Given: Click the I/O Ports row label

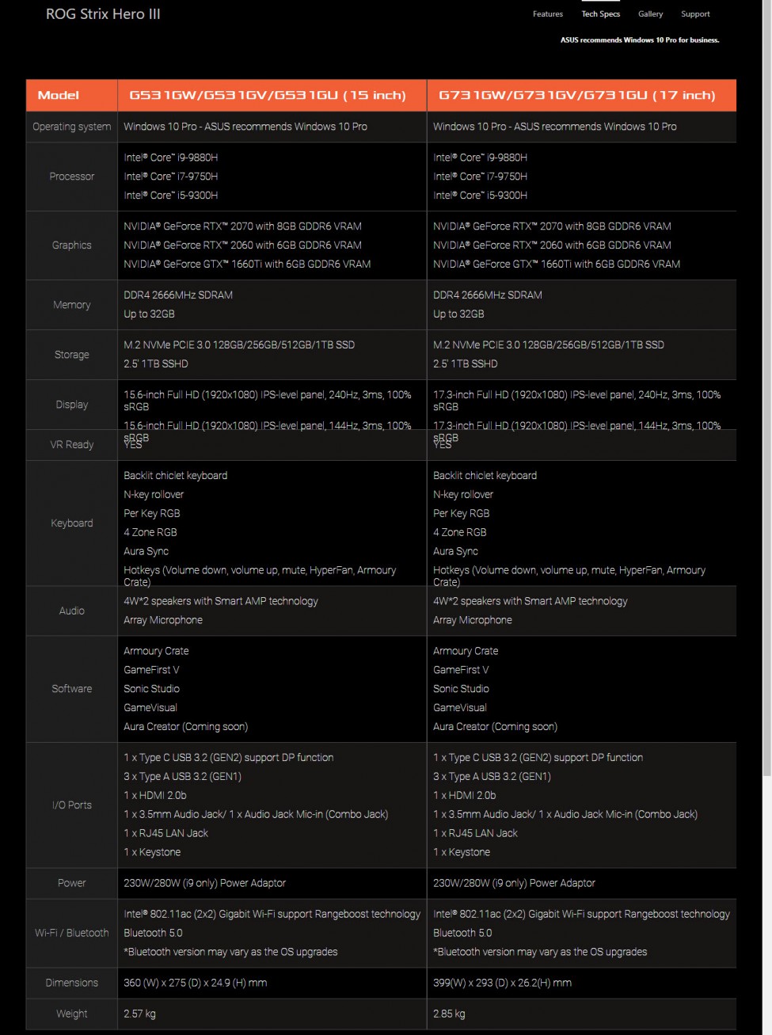Looking at the screenshot, I should coord(71,805).
